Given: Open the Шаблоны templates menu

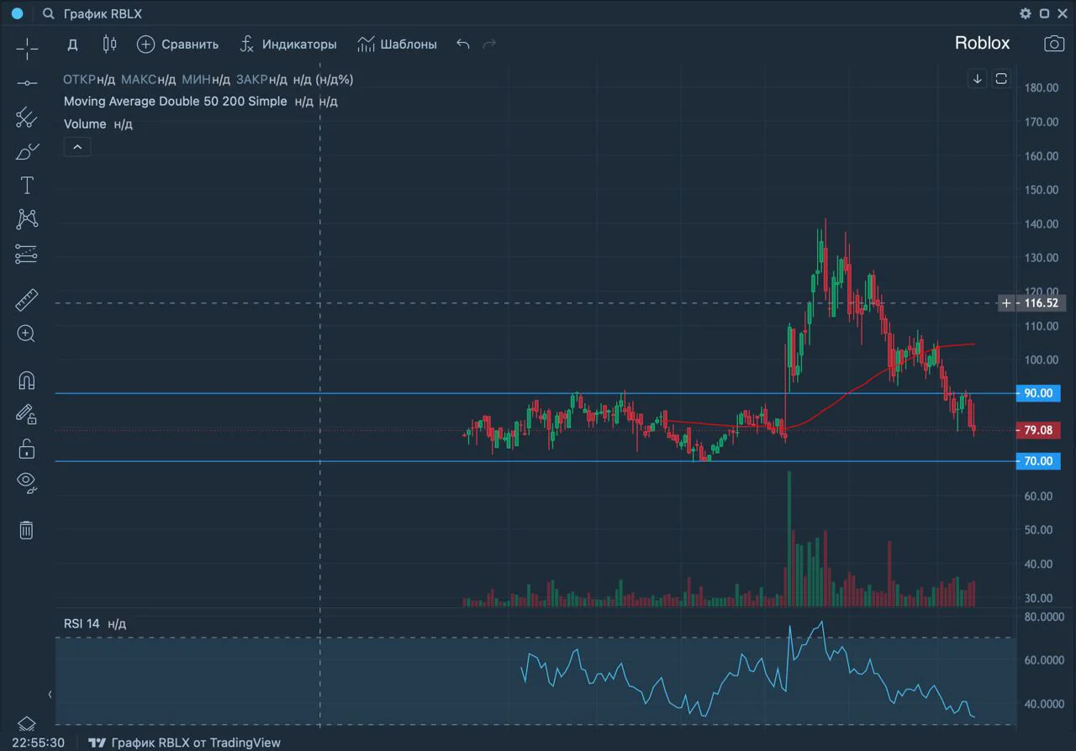Looking at the screenshot, I should pyautogui.click(x=397, y=45).
